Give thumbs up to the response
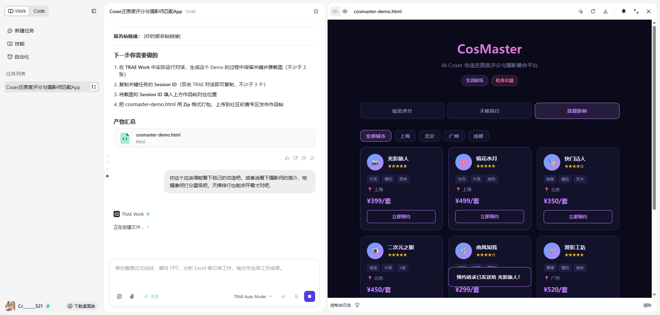Screen dimensions: 660x315 [287, 158]
